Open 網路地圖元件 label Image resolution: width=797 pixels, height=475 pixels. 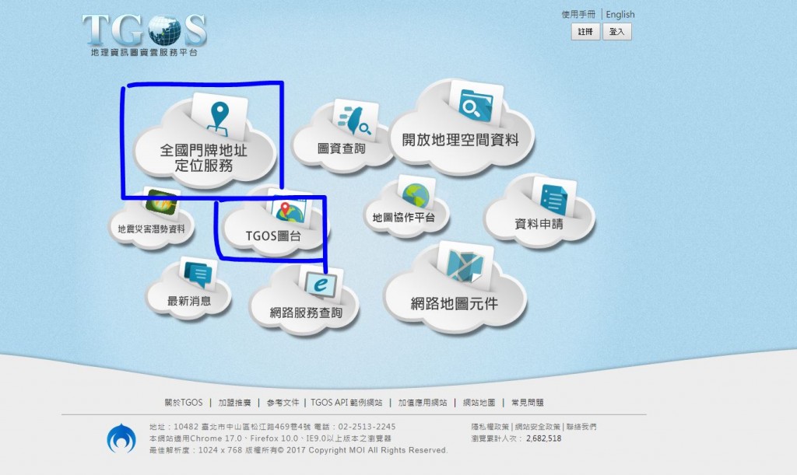click(455, 303)
